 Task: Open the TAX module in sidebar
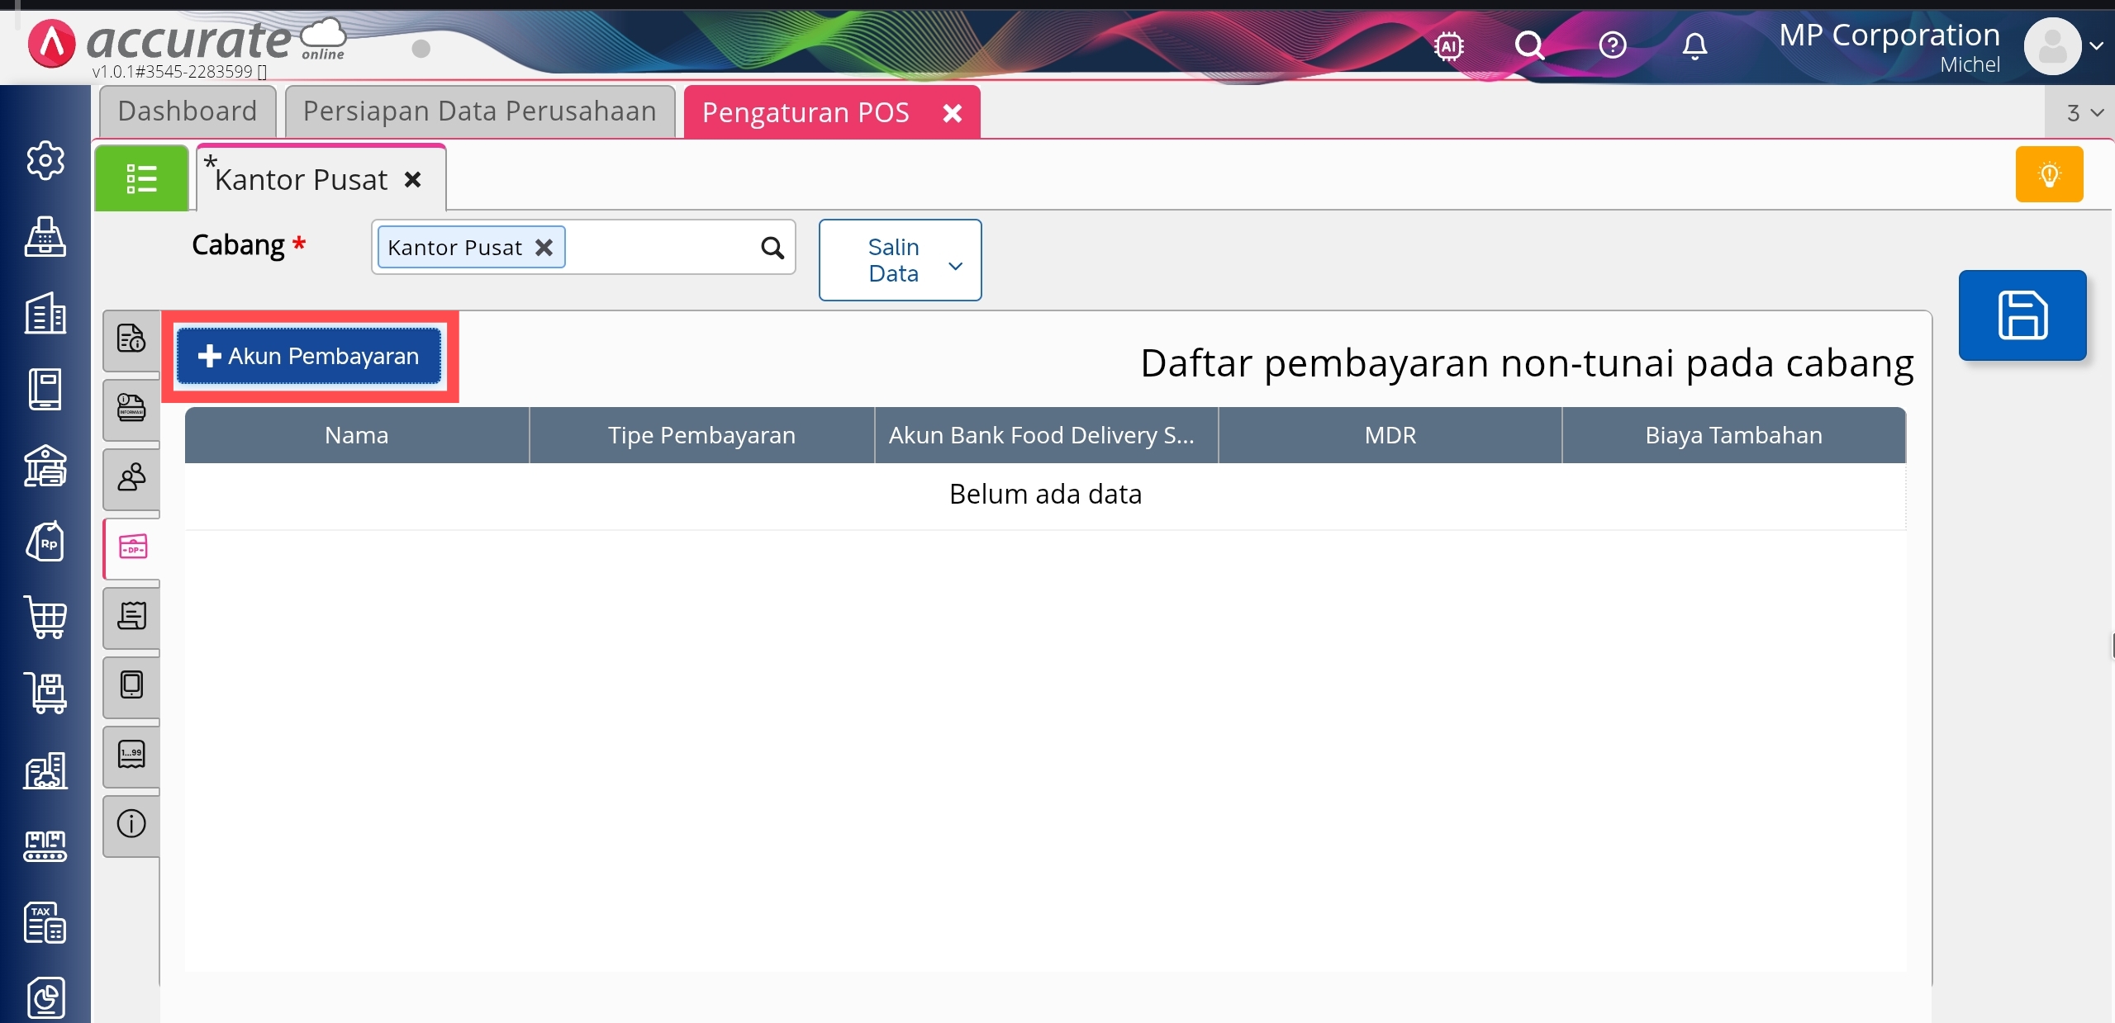tap(45, 921)
